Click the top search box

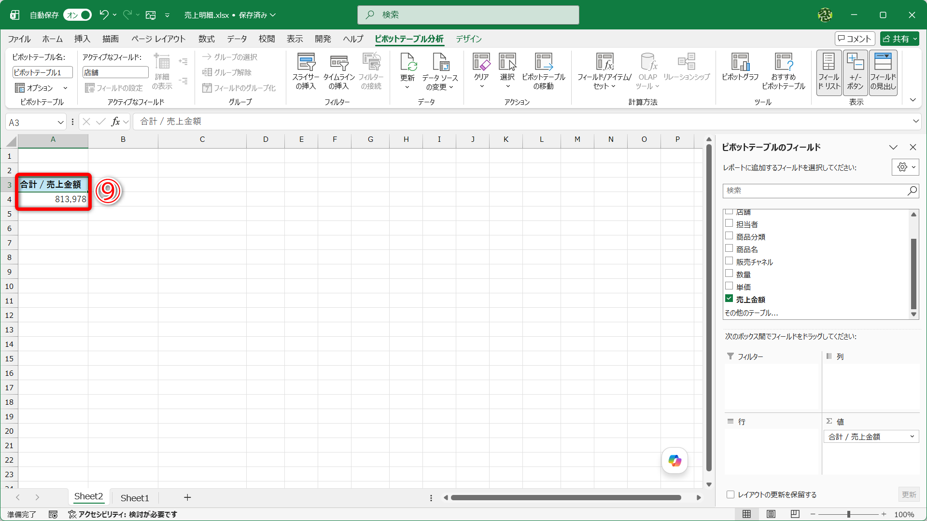point(468,15)
